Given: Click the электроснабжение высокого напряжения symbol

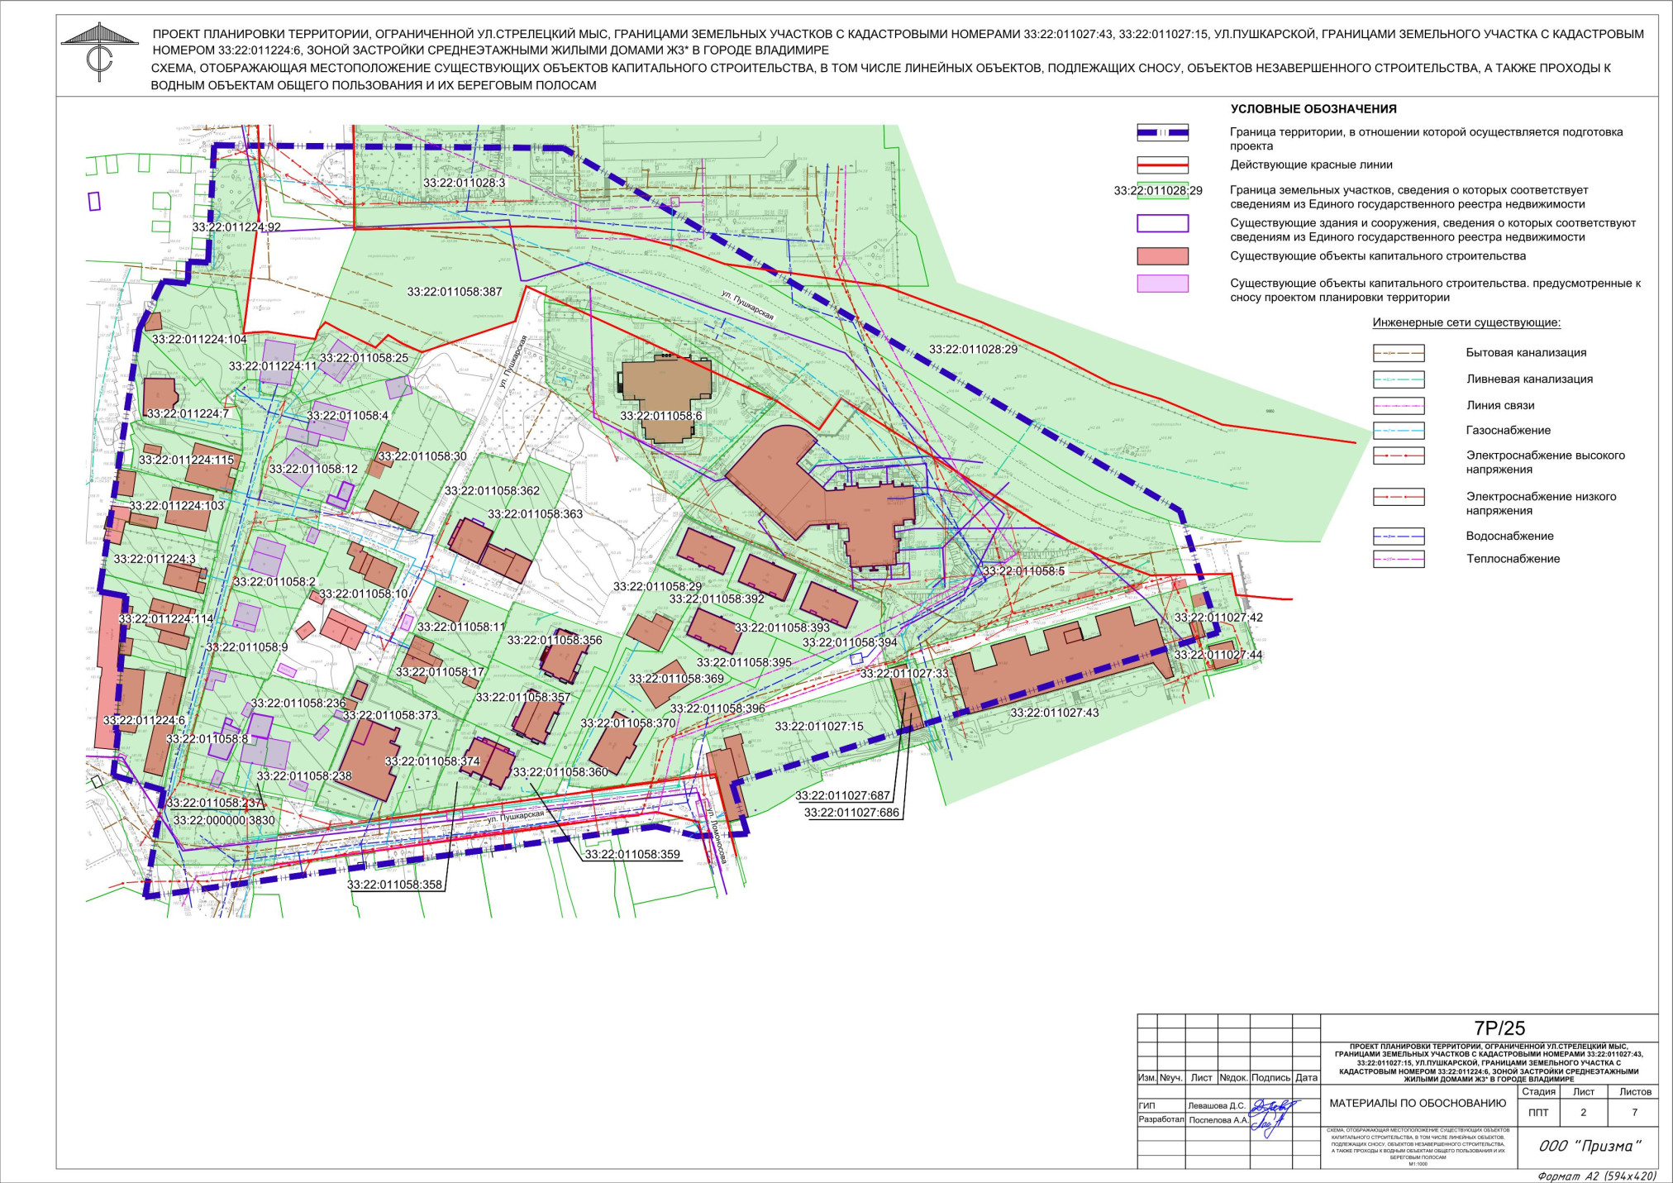Looking at the screenshot, I should tap(1399, 456).
